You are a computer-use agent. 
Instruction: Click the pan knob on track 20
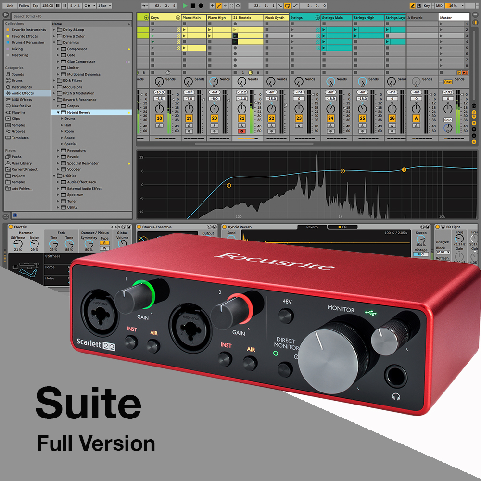click(x=215, y=108)
